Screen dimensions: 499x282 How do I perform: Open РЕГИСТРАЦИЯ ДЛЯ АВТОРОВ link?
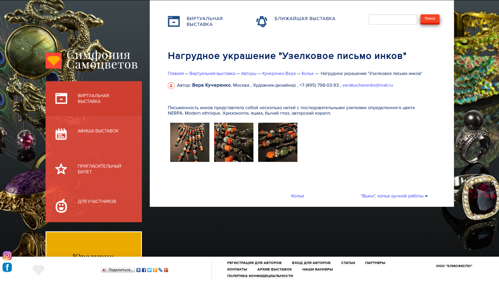point(254,263)
